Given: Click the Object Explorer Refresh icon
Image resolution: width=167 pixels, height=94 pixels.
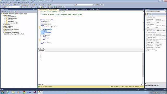Looking at the screenshot, I should [15, 11].
